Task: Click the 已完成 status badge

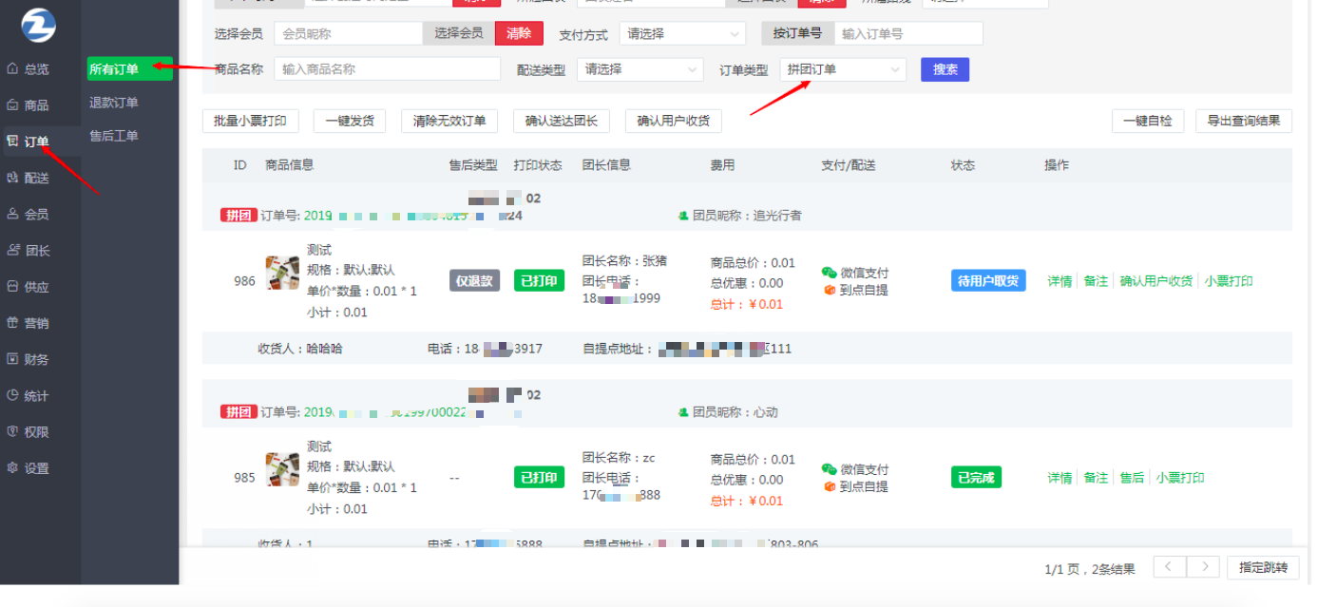Action: (976, 477)
